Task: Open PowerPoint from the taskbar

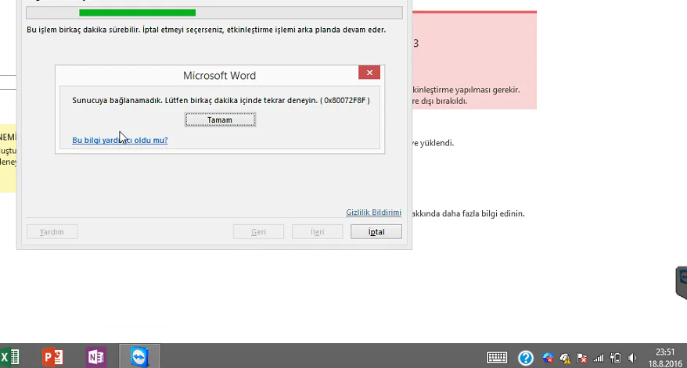Action: [53, 357]
